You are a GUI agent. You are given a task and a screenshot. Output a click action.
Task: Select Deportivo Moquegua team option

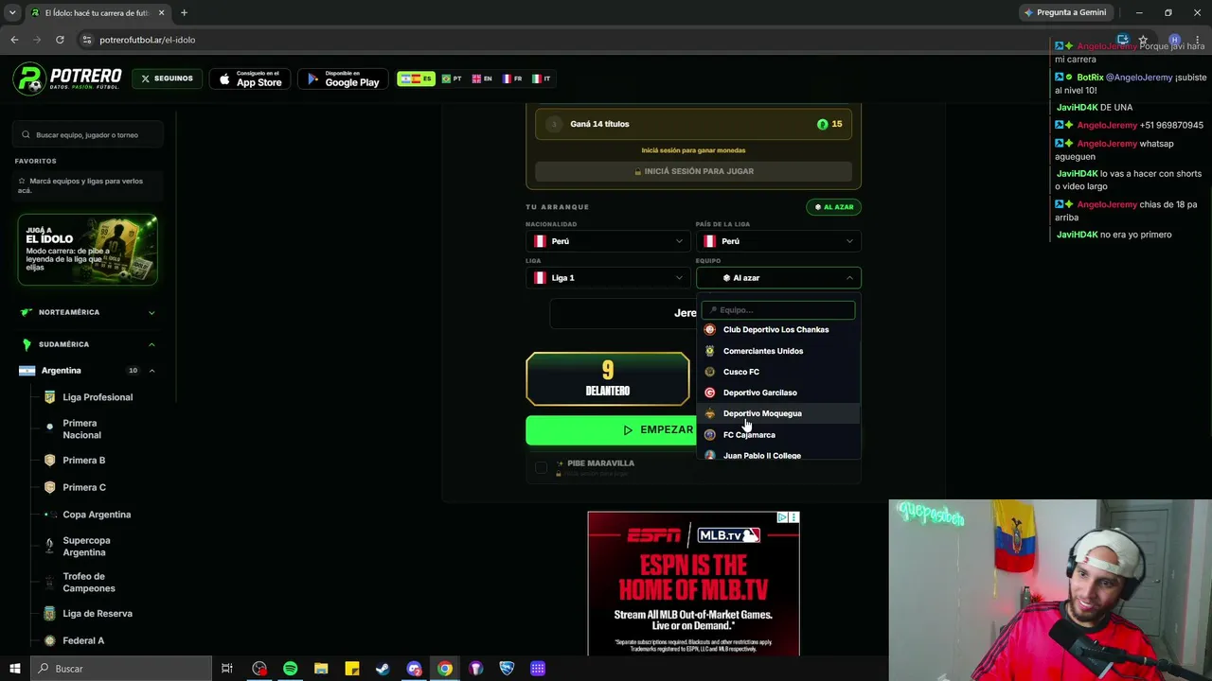pos(778,413)
